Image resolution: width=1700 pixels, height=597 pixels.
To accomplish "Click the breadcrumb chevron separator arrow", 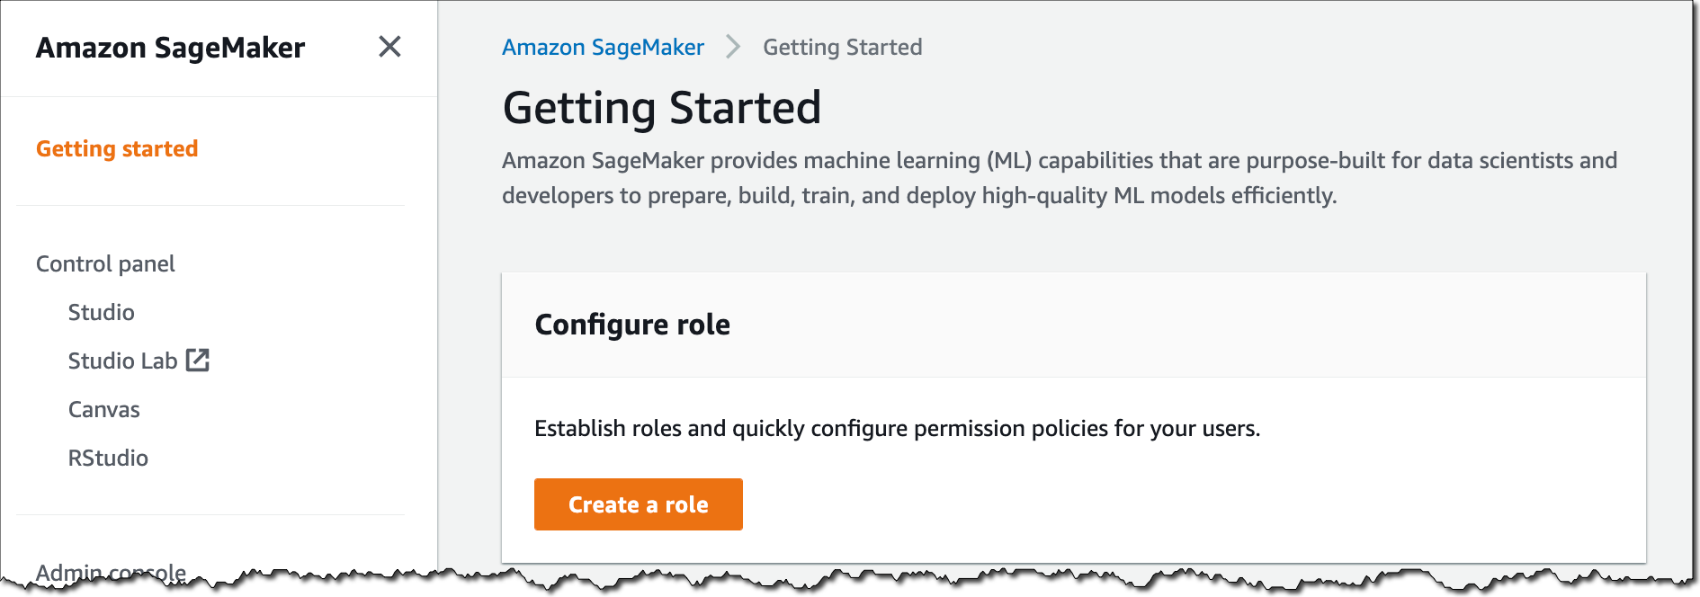I will 733,47.
